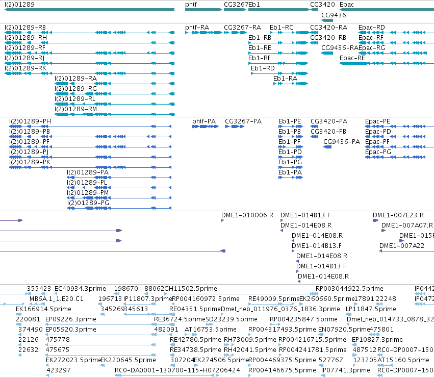Select the CG3420 gene label
Image resolution: width=434 pixels, height=378 pixels.
pos(322,5)
